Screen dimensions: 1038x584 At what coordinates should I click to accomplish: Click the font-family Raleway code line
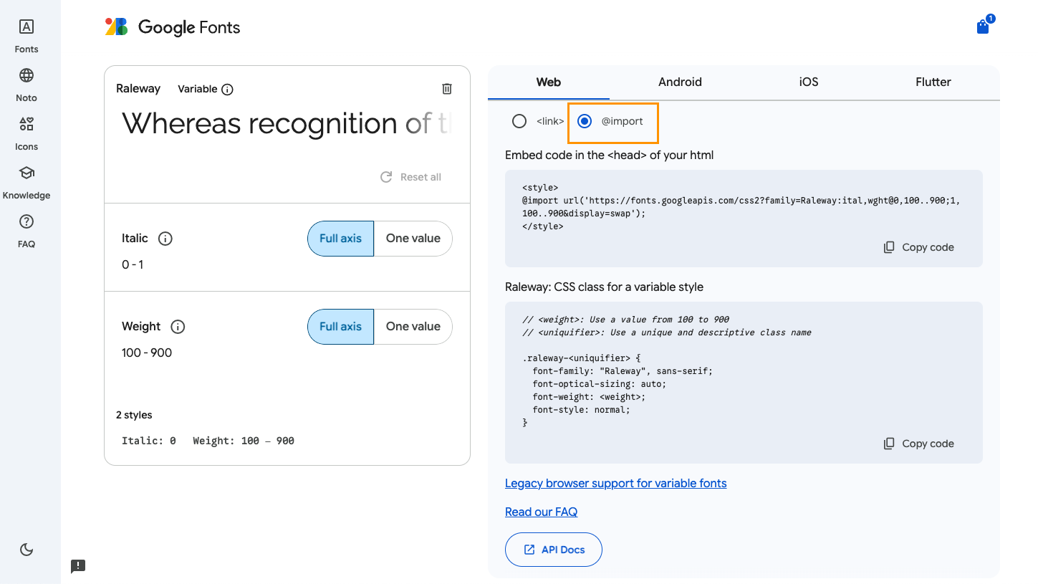(x=623, y=371)
